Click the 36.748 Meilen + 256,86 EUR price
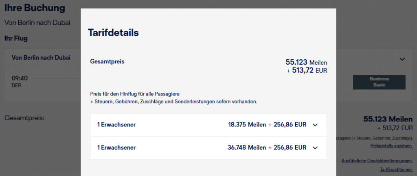This screenshot has height=176, width=417. (x=267, y=147)
